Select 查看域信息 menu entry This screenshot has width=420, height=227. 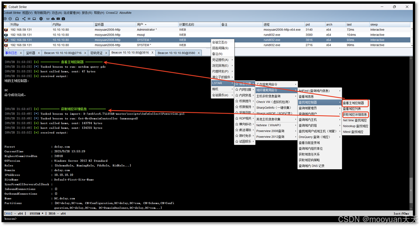coord(320,97)
